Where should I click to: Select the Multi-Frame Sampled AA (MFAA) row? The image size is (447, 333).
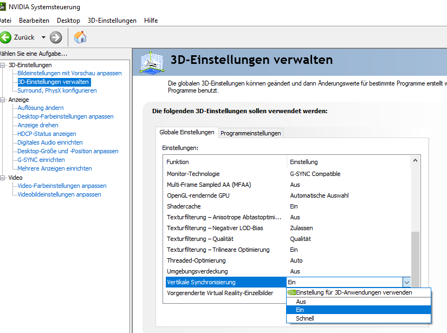tap(288, 185)
